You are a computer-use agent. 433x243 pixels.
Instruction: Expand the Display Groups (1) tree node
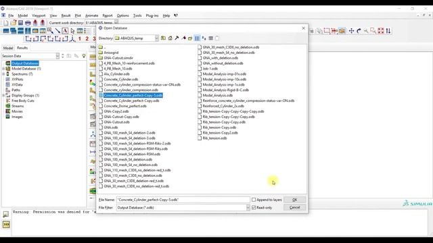coord(3,95)
